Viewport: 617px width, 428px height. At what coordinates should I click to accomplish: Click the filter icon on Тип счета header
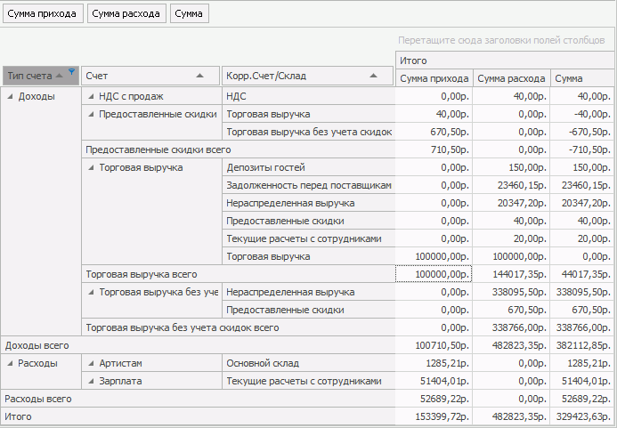pyautogui.click(x=72, y=74)
